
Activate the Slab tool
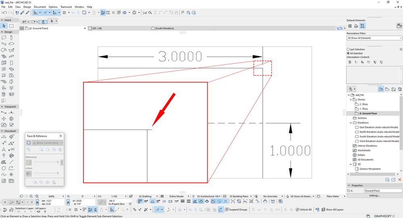pos(11,44)
